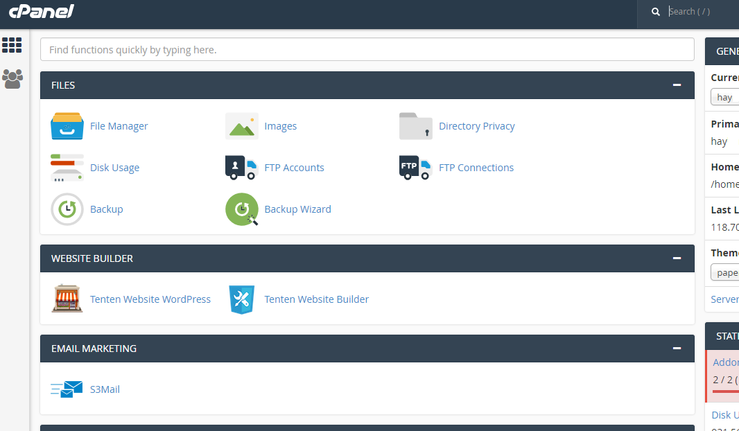Collapse the Files section

coord(677,85)
